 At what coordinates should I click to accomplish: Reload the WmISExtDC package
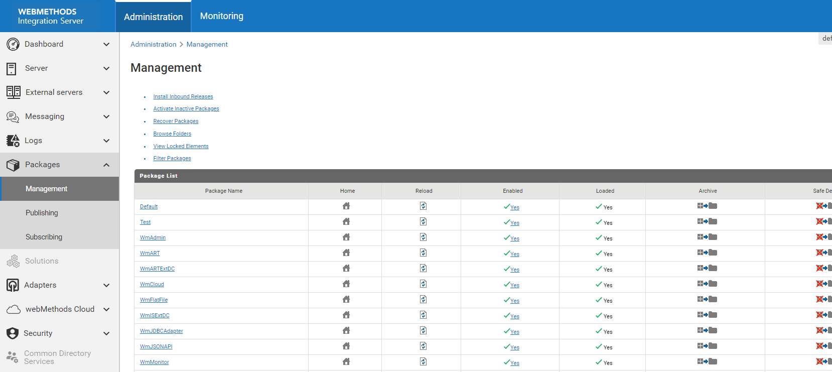[x=424, y=315]
